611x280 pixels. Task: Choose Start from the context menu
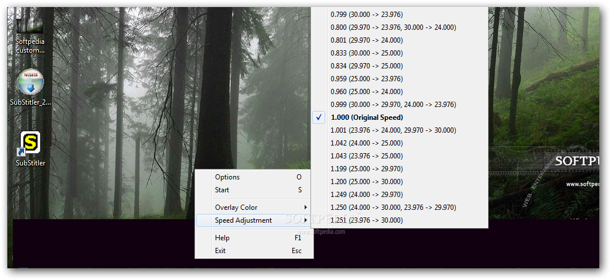tap(254, 190)
